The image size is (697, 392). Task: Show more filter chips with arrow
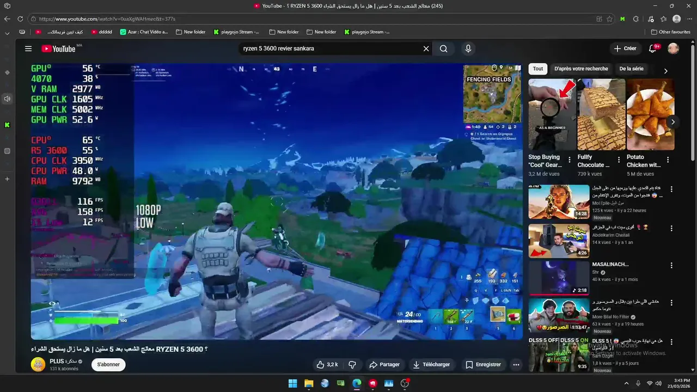pyautogui.click(x=665, y=70)
